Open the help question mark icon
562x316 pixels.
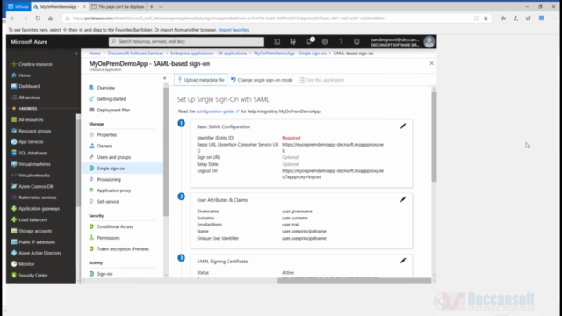(341, 41)
